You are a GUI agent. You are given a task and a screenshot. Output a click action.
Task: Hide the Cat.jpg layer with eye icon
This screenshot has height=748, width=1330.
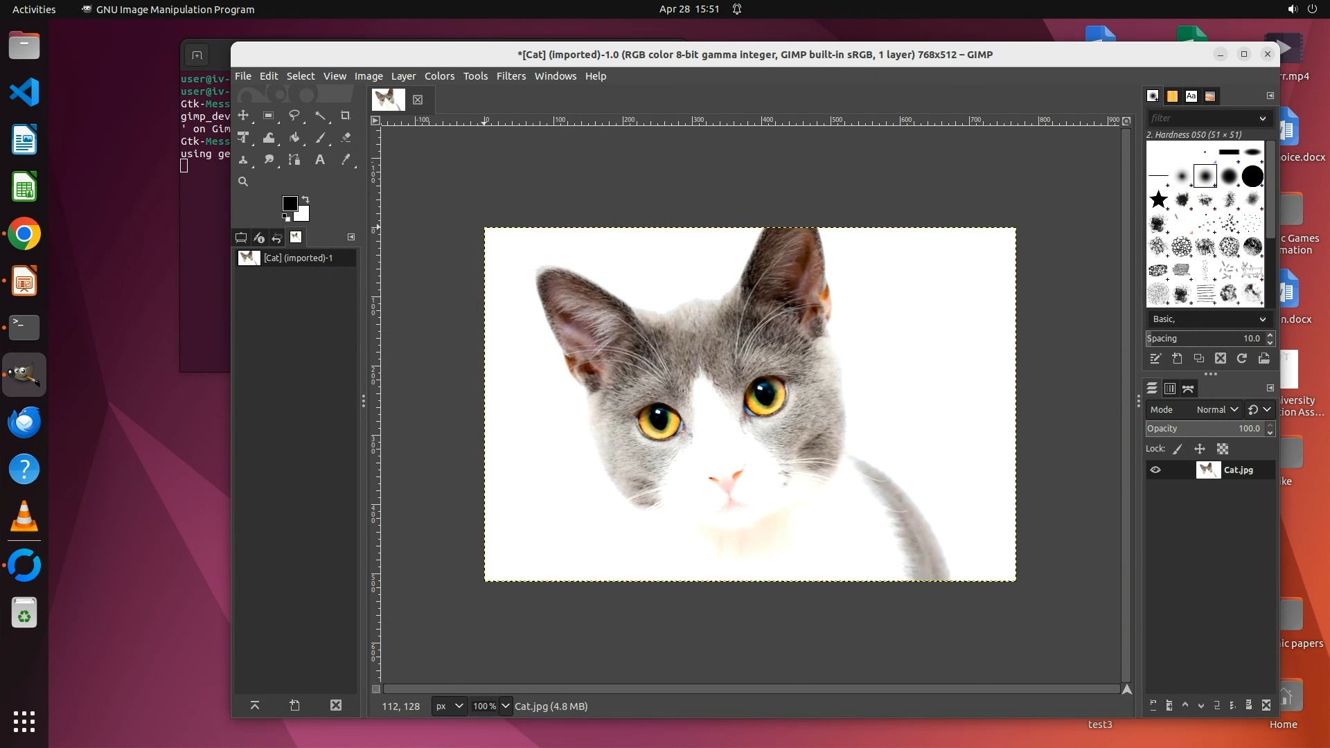pos(1155,470)
